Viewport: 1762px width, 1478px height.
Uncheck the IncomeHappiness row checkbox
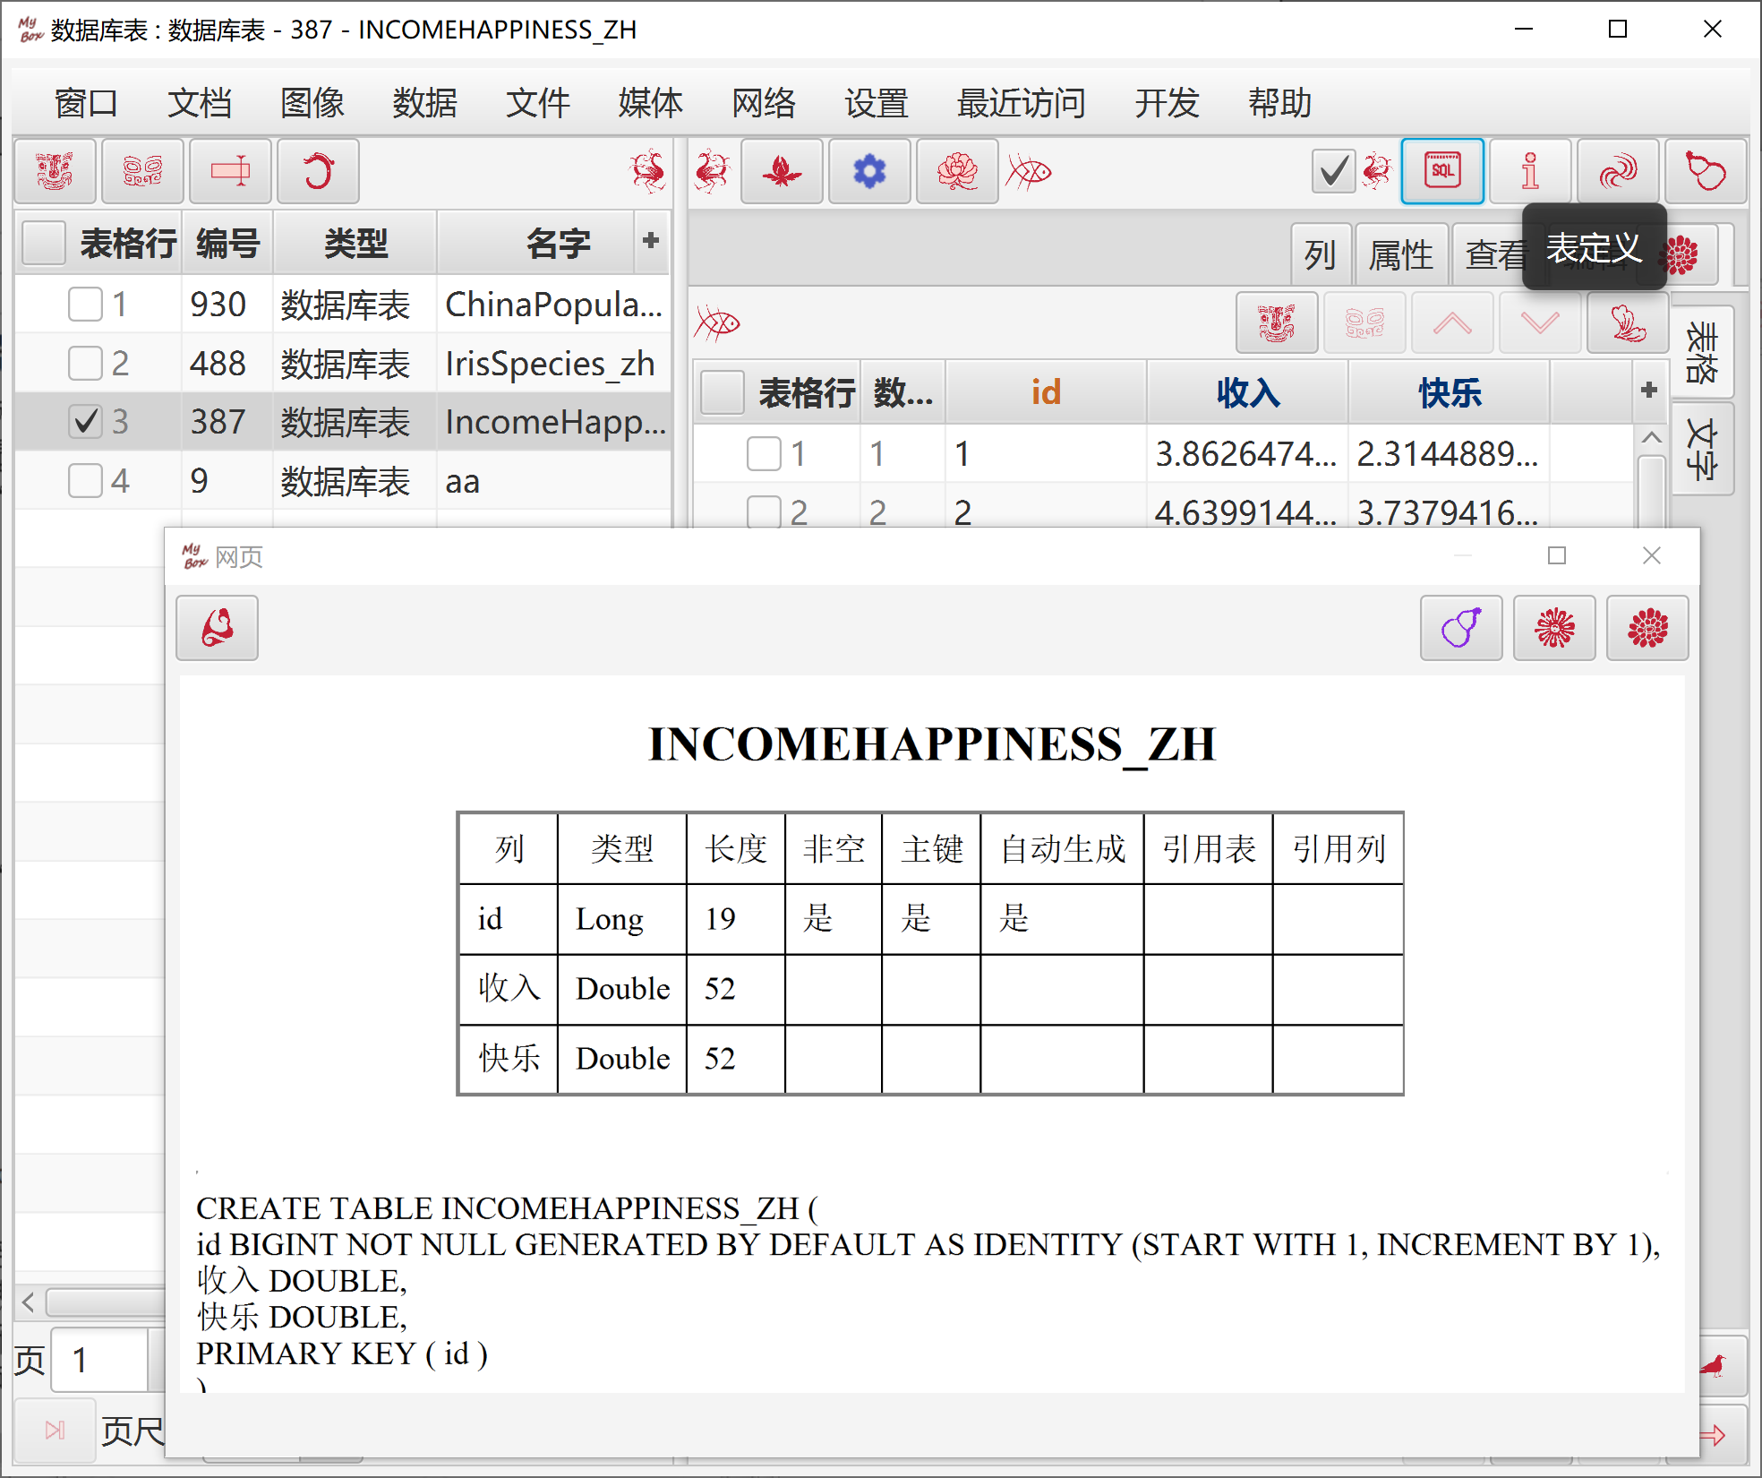(85, 421)
